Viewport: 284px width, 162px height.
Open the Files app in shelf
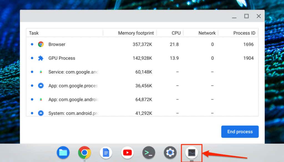[63, 153]
